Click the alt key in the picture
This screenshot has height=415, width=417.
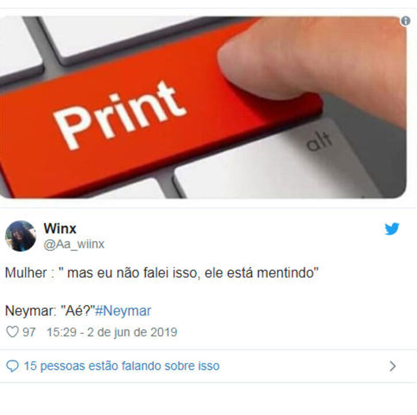click(x=318, y=141)
